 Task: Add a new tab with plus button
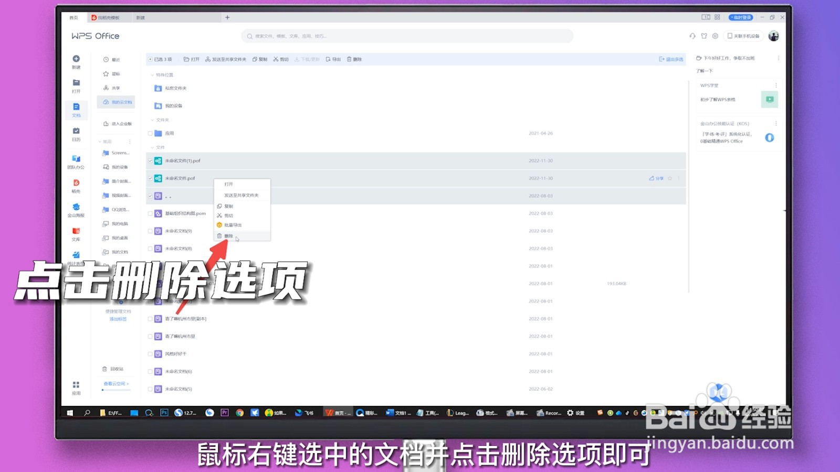pyautogui.click(x=227, y=17)
